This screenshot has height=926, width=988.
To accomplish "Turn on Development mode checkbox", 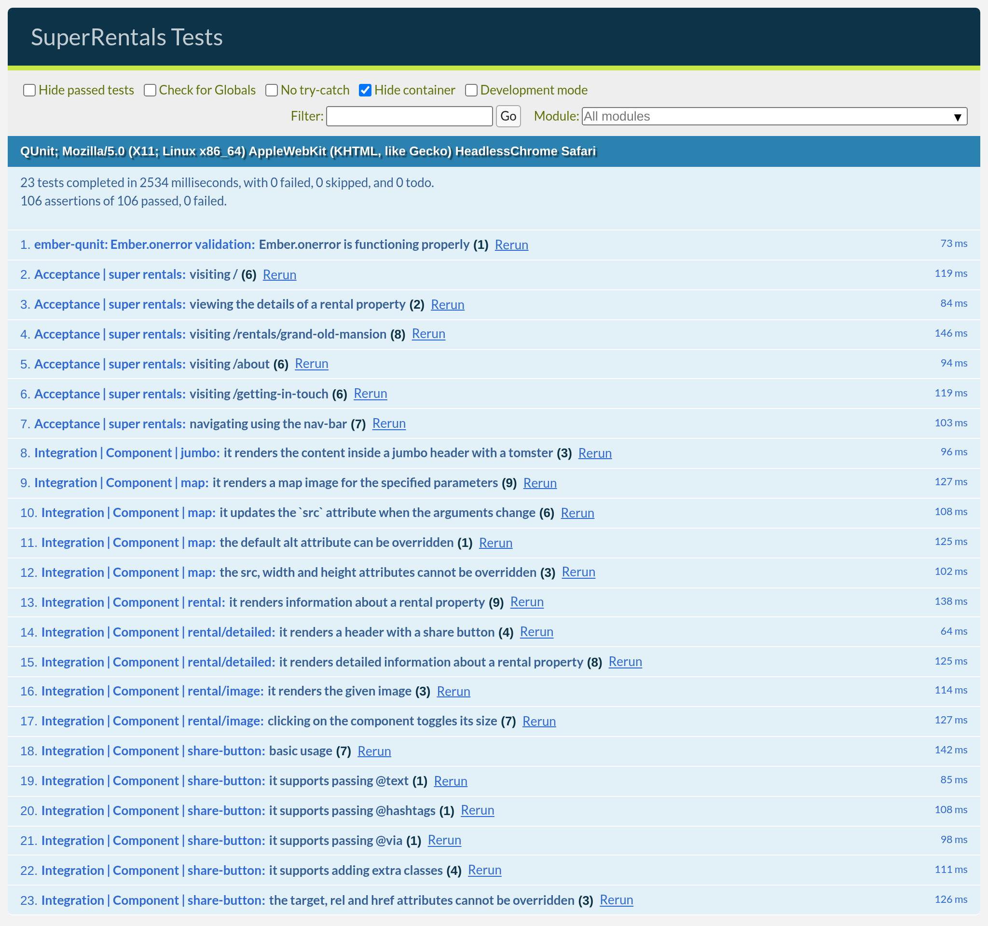I will click(471, 90).
